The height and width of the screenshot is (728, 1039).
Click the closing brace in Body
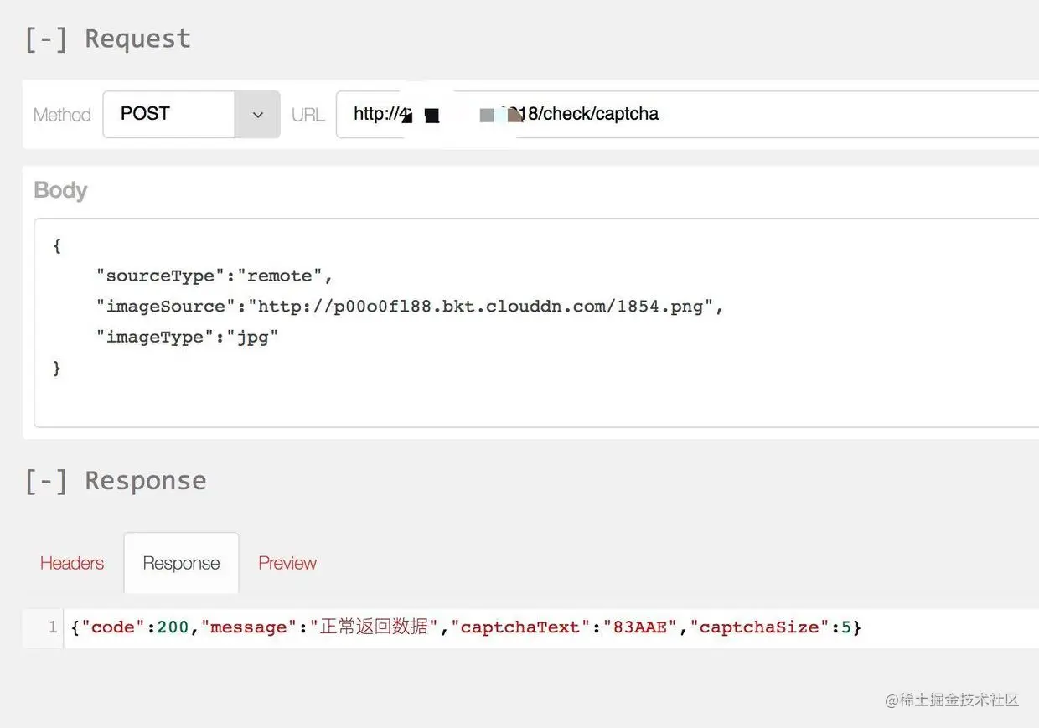point(57,369)
